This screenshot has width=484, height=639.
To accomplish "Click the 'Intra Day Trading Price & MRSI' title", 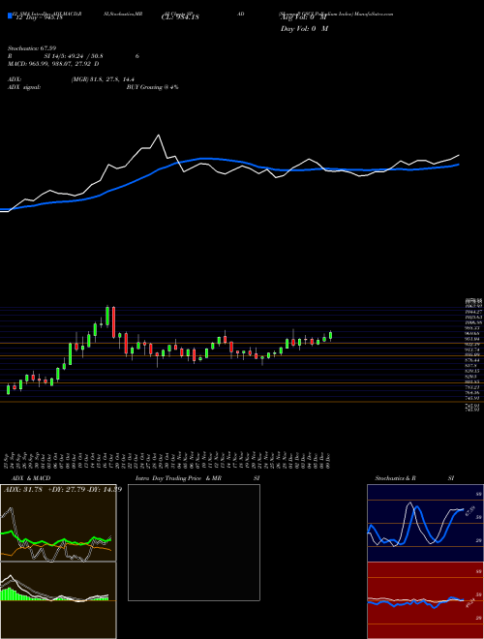I will pos(197,478).
